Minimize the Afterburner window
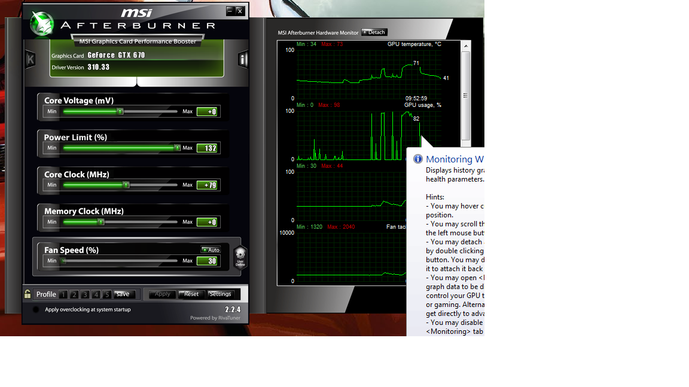Image resolution: width=689 pixels, height=387 pixels. pos(230,11)
